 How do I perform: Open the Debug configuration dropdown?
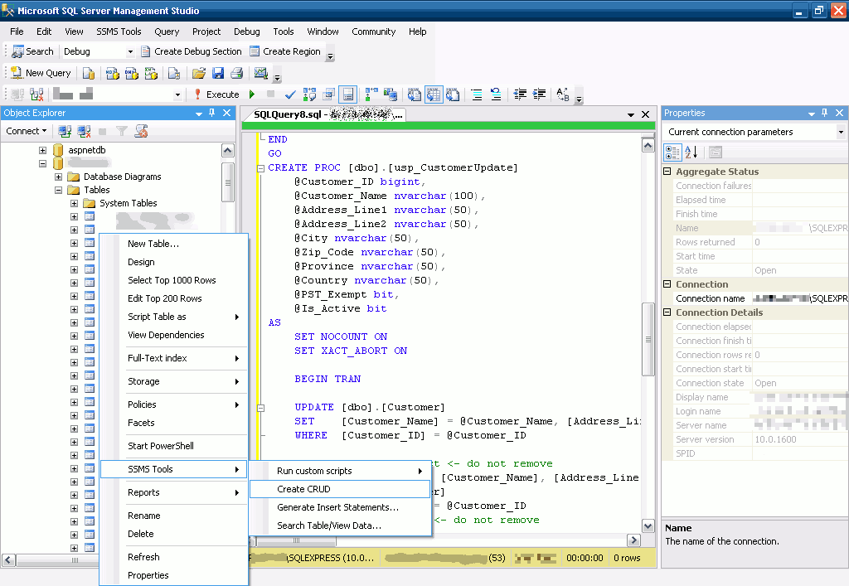coord(130,52)
